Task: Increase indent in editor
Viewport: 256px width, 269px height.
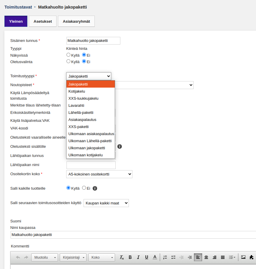Action: [190, 257]
